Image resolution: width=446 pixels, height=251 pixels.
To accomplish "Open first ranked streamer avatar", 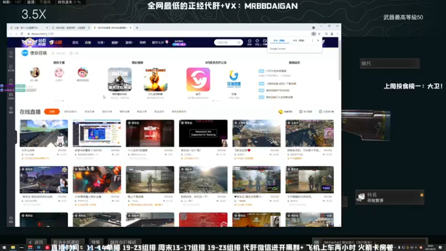I will click(x=35, y=73).
